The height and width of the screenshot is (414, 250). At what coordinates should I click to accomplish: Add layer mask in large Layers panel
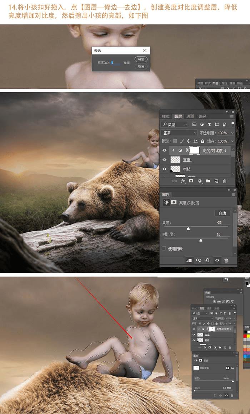click(x=191, y=181)
